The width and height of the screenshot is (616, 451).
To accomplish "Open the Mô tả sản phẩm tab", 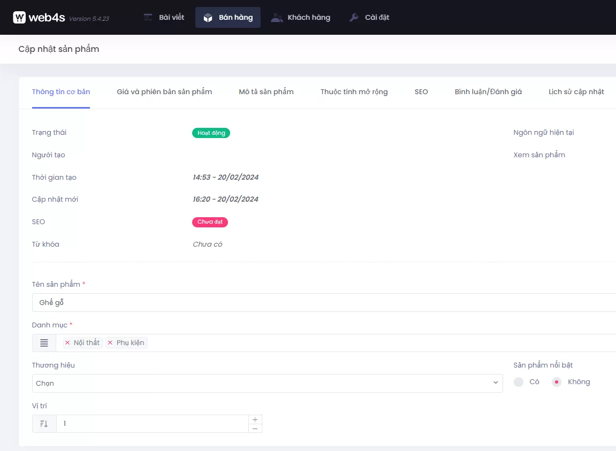I will point(266,92).
